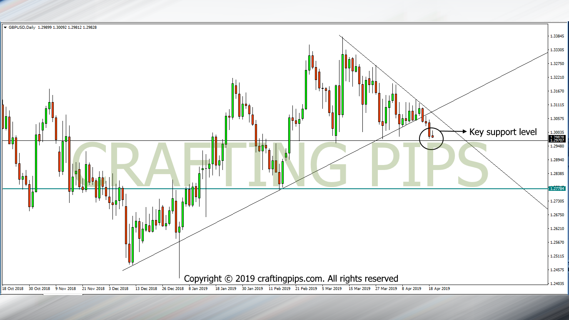
Task: Click the 1.32750 price axis label
Action: click(x=557, y=64)
